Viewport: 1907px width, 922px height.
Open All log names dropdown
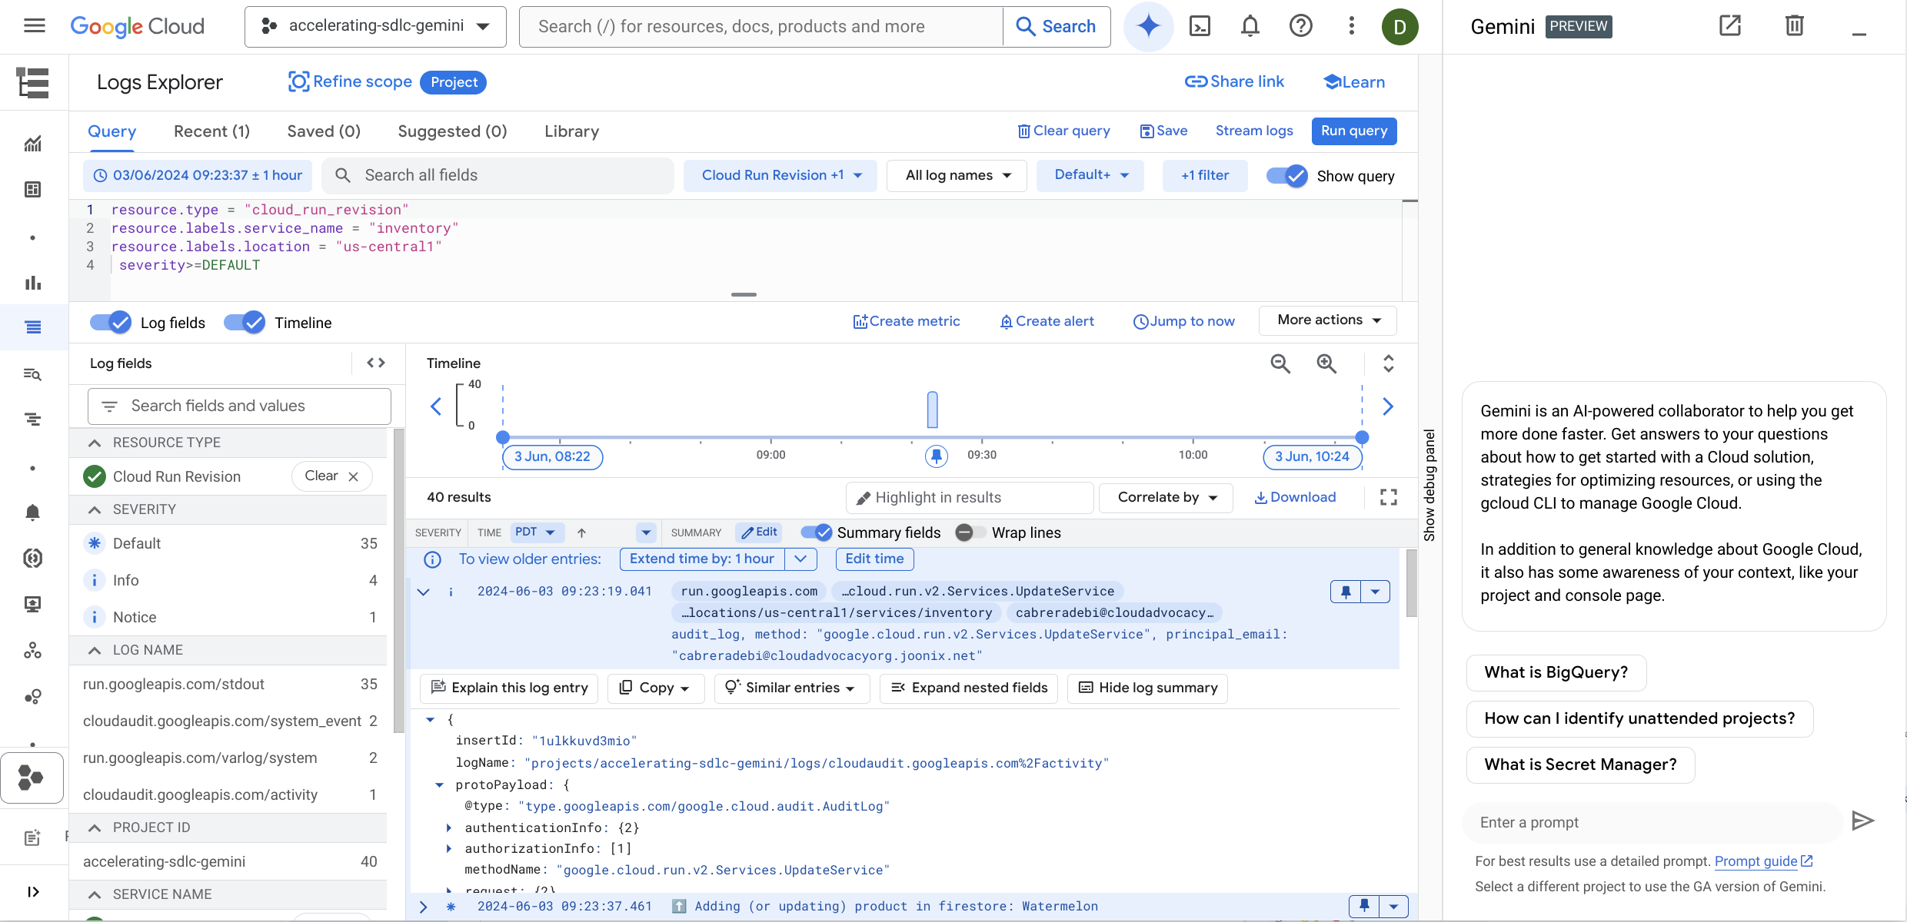pos(957,176)
